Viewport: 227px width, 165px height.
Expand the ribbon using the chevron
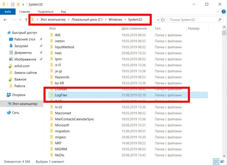(218, 12)
